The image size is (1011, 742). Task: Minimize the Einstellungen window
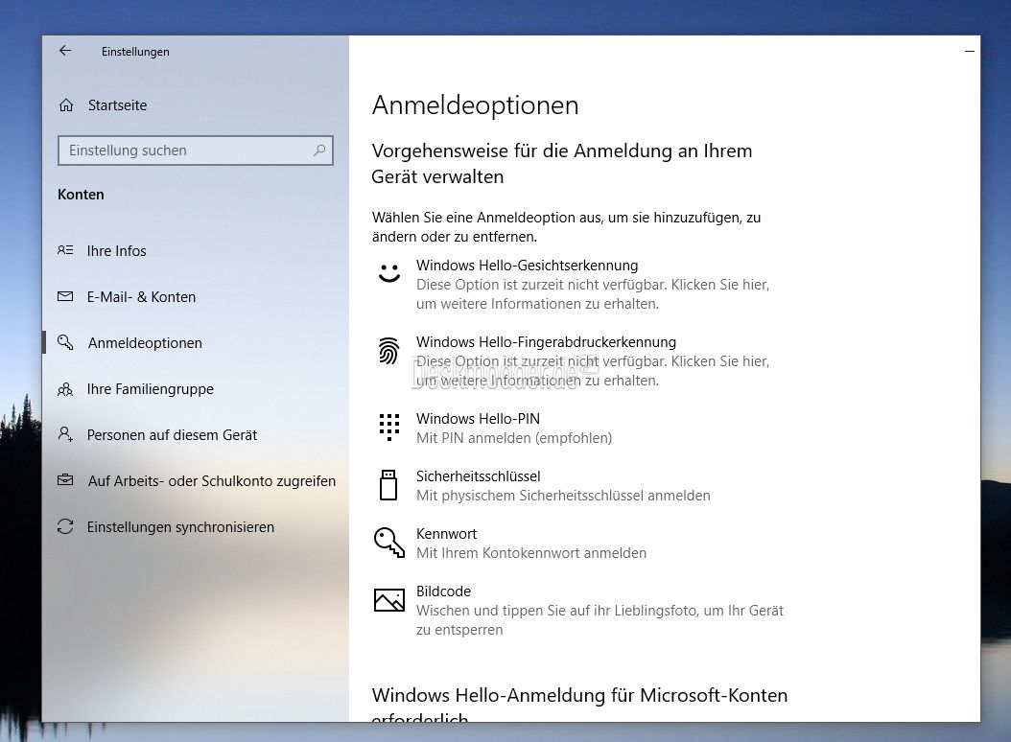coord(969,51)
